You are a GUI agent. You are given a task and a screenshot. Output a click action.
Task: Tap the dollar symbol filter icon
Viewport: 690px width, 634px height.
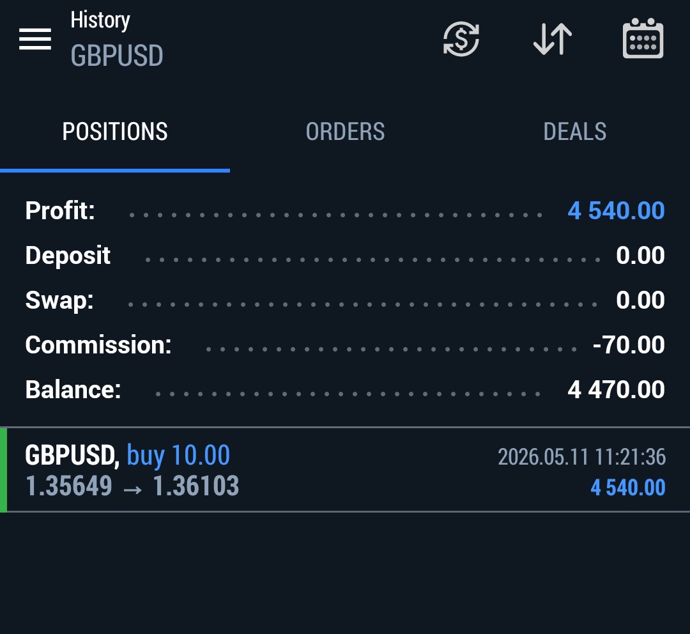[461, 39]
